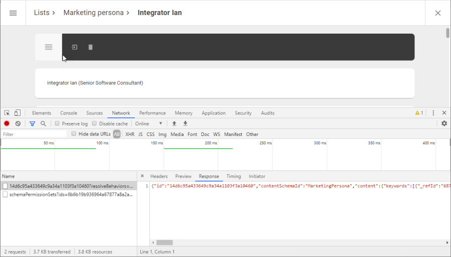This screenshot has height=257, width=451.
Task: Toggle the network filter funnel icon
Action: [x=32, y=123]
